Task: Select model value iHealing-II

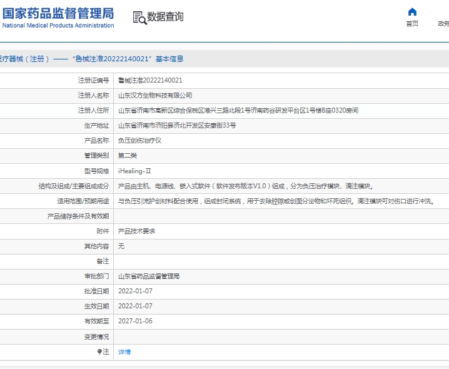Action: (x=134, y=171)
